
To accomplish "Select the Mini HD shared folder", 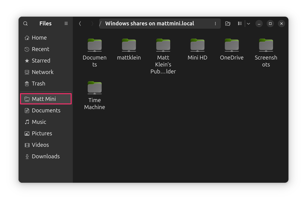I will [197, 49].
